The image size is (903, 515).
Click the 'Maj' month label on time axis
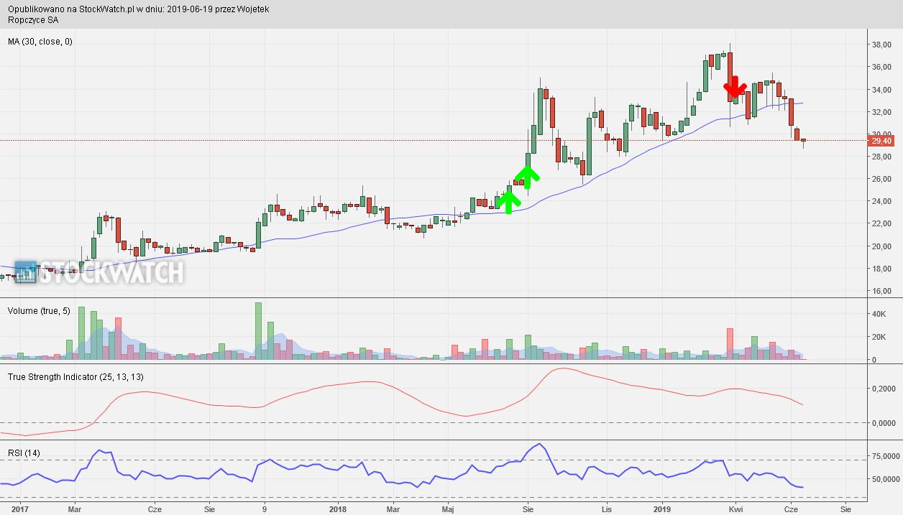pyautogui.click(x=448, y=509)
